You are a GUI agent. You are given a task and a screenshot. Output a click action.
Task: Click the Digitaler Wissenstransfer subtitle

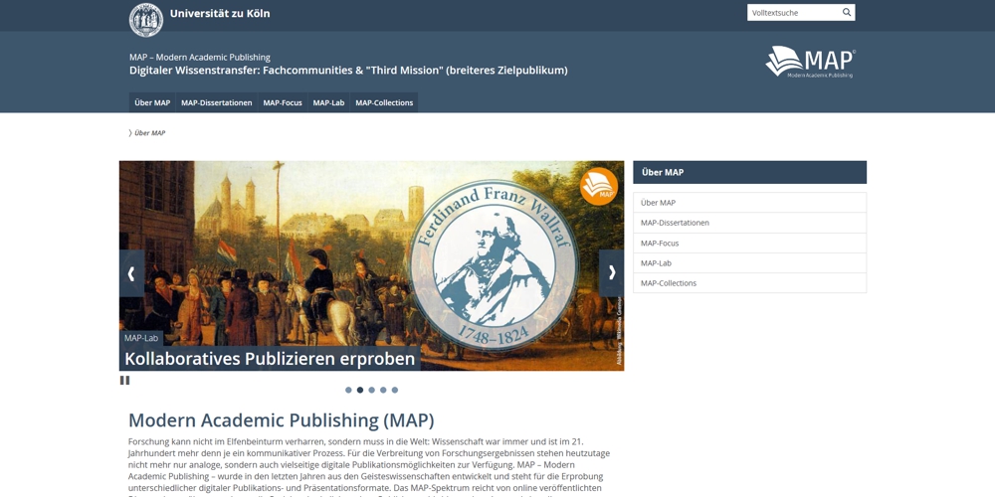tap(348, 71)
